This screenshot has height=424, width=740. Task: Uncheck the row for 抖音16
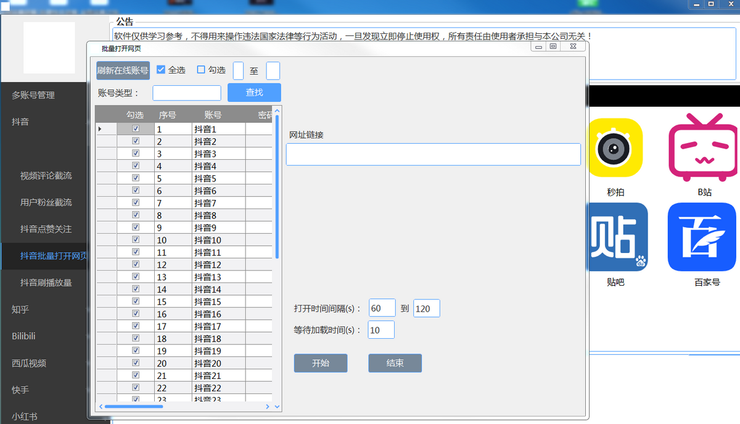(136, 314)
